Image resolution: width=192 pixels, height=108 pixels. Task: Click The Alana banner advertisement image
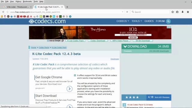click(x=100, y=33)
